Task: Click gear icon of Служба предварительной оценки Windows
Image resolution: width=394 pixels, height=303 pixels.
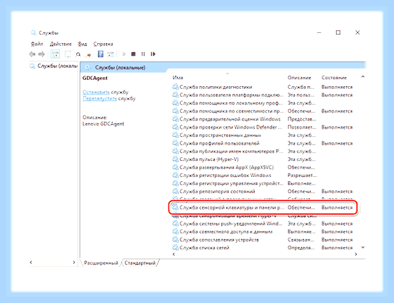Action: (x=175, y=119)
